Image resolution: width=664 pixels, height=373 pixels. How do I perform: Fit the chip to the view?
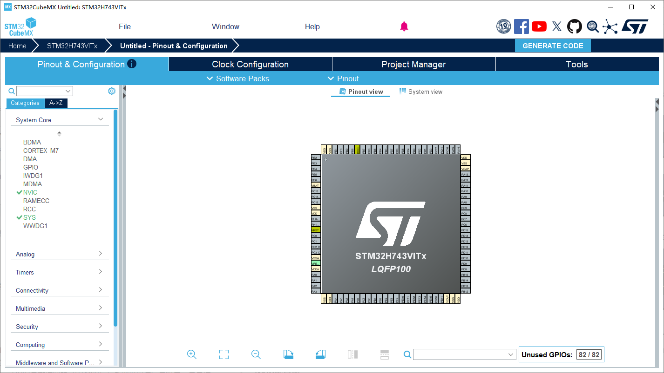coord(224,354)
